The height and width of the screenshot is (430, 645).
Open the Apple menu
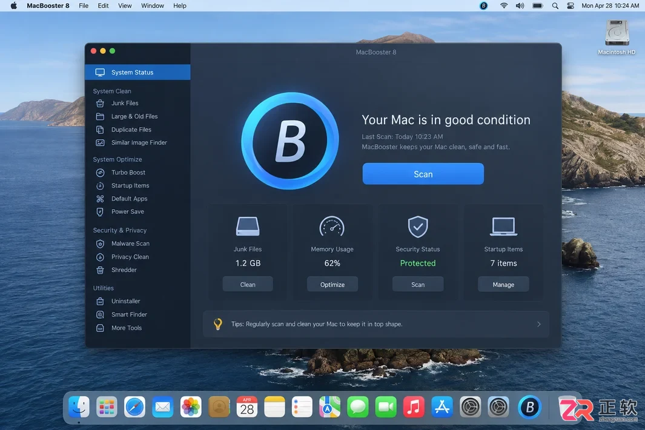pyautogui.click(x=13, y=6)
